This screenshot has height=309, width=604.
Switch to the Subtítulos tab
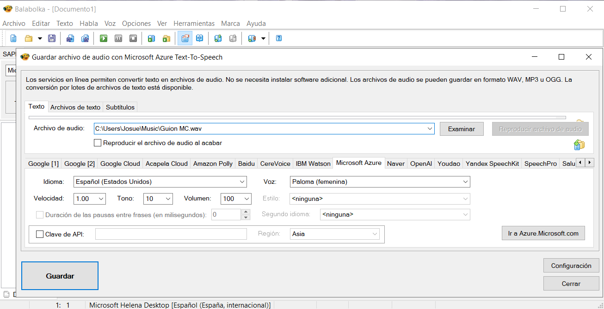[120, 107]
